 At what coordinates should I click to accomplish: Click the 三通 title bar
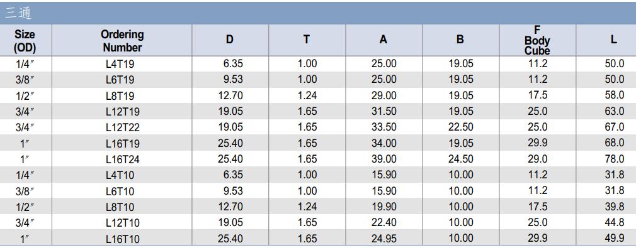[318, 13]
